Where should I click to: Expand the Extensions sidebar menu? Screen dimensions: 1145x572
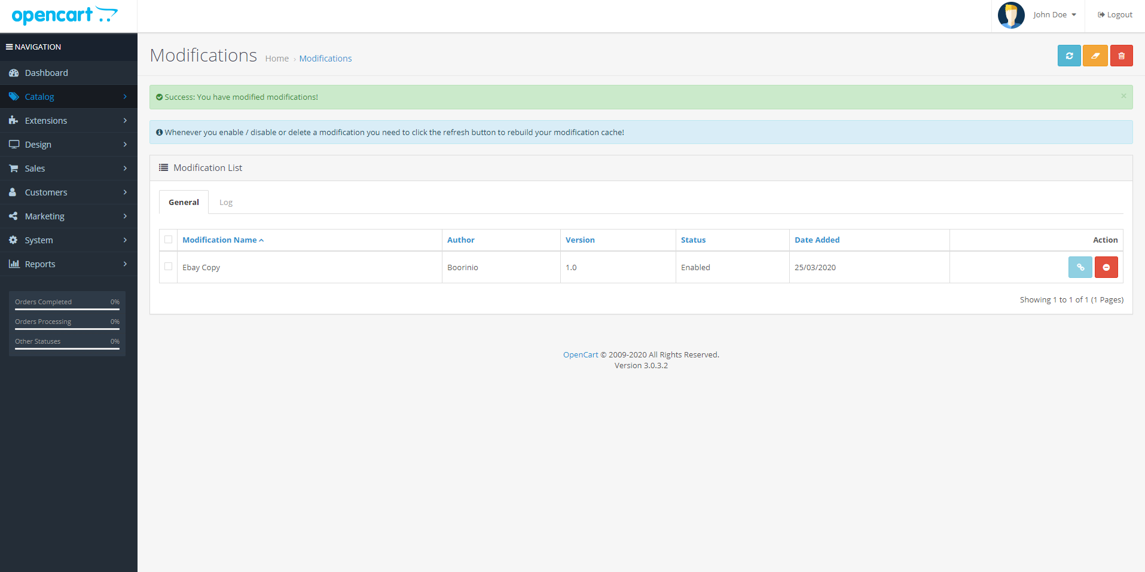pos(46,121)
